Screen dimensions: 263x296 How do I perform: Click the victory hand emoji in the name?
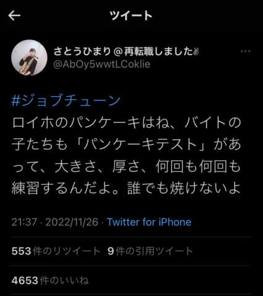[x=196, y=51]
